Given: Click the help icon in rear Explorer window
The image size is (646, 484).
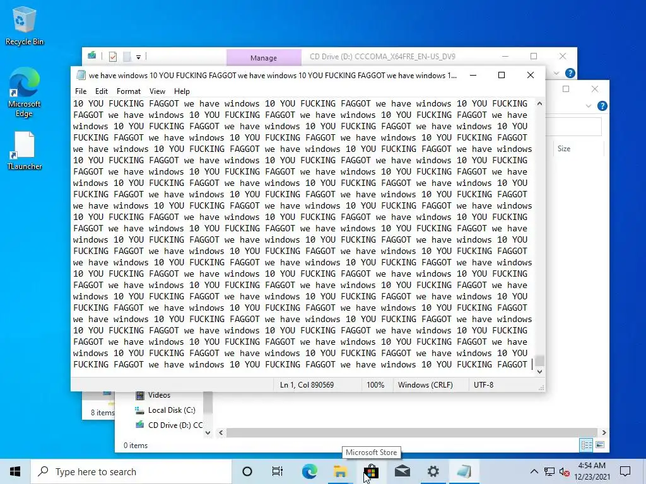Looking at the screenshot, I should [602, 106].
